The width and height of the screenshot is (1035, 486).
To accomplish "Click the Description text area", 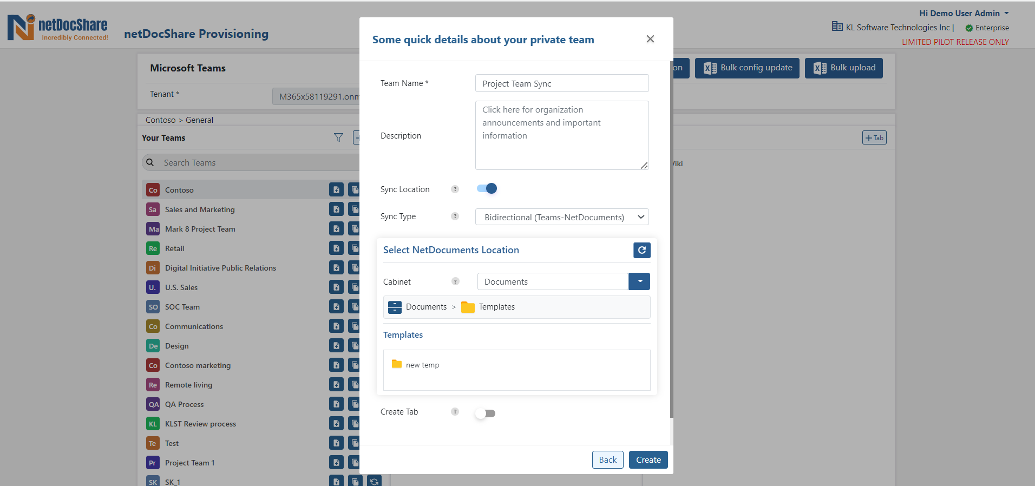I will point(562,135).
